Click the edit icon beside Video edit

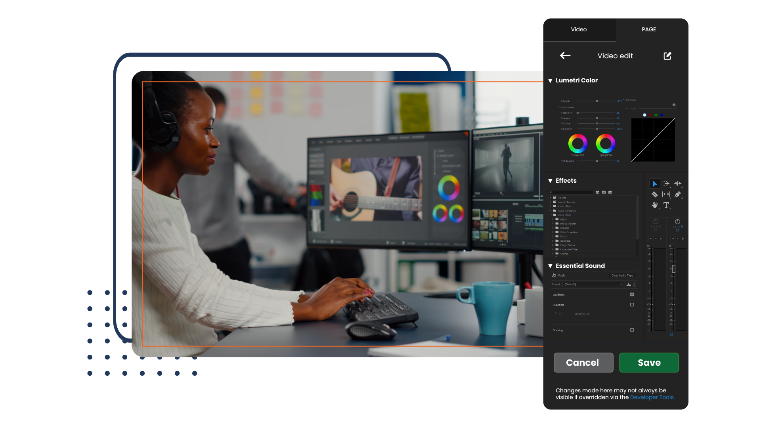coord(667,56)
